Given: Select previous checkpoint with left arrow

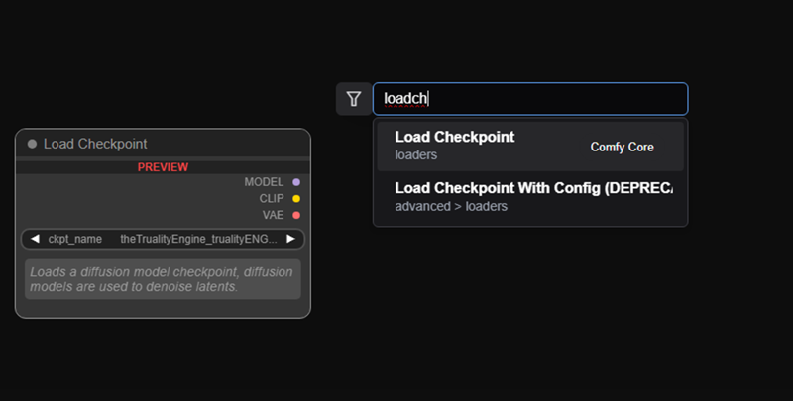Looking at the screenshot, I should click(35, 239).
